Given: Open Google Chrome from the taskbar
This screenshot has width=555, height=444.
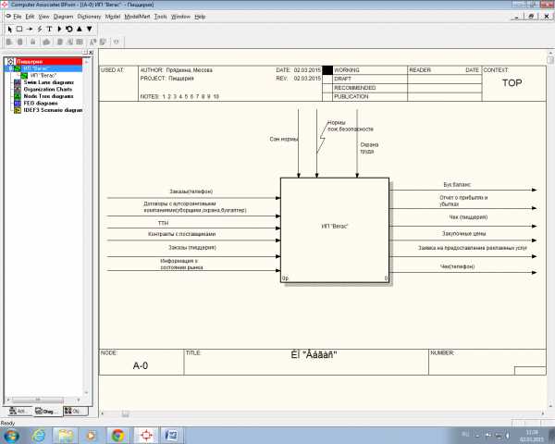Looking at the screenshot, I should click(117, 434).
